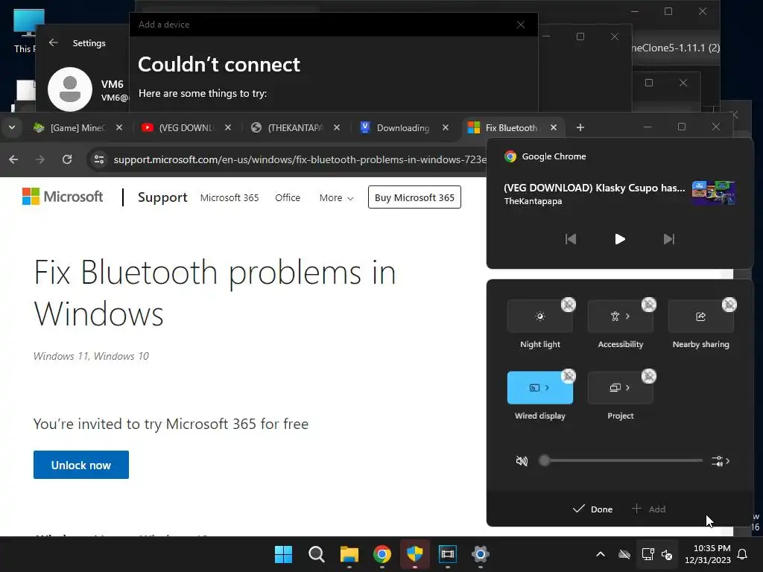Screen dimensions: 763x572
Task: Click the muted volume tray icon
Action: tap(667, 554)
